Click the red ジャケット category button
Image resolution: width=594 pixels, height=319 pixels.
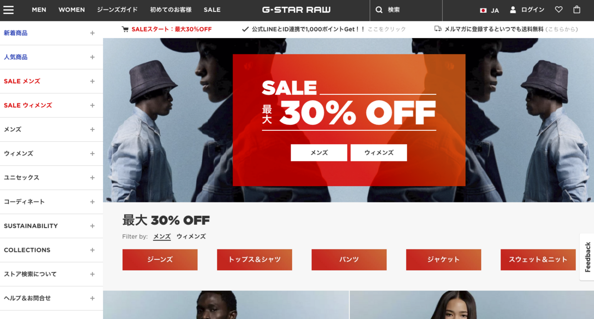[444, 260]
